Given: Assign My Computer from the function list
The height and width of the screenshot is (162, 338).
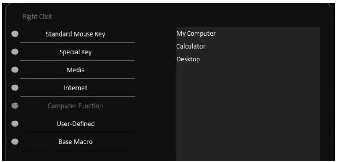Looking at the screenshot, I should pos(196,34).
